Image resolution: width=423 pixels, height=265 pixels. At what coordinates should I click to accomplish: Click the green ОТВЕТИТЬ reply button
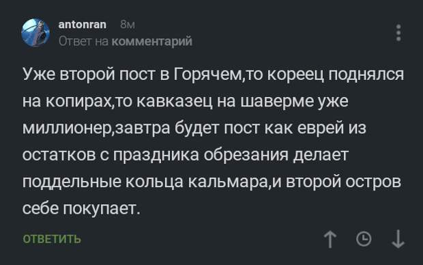coord(52,239)
